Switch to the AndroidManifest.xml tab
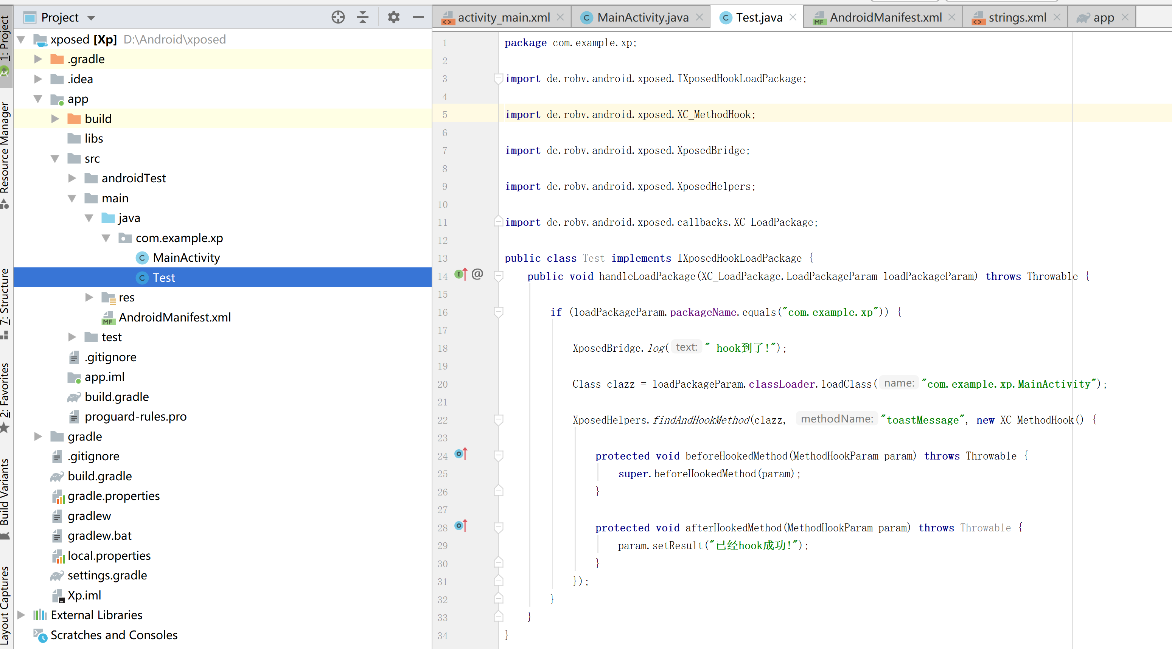The width and height of the screenshot is (1172, 649). pos(885,18)
